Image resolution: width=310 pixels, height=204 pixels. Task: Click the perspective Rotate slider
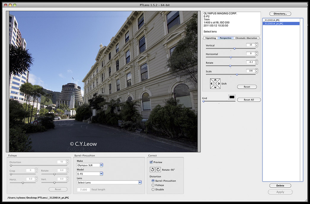click(x=231, y=66)
